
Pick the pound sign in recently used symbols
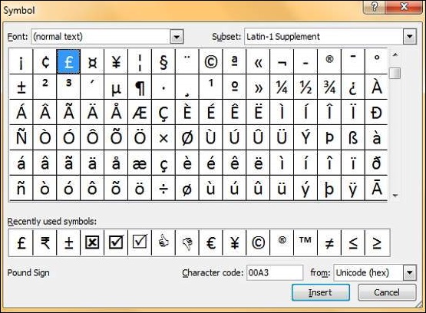click(21, 242)
